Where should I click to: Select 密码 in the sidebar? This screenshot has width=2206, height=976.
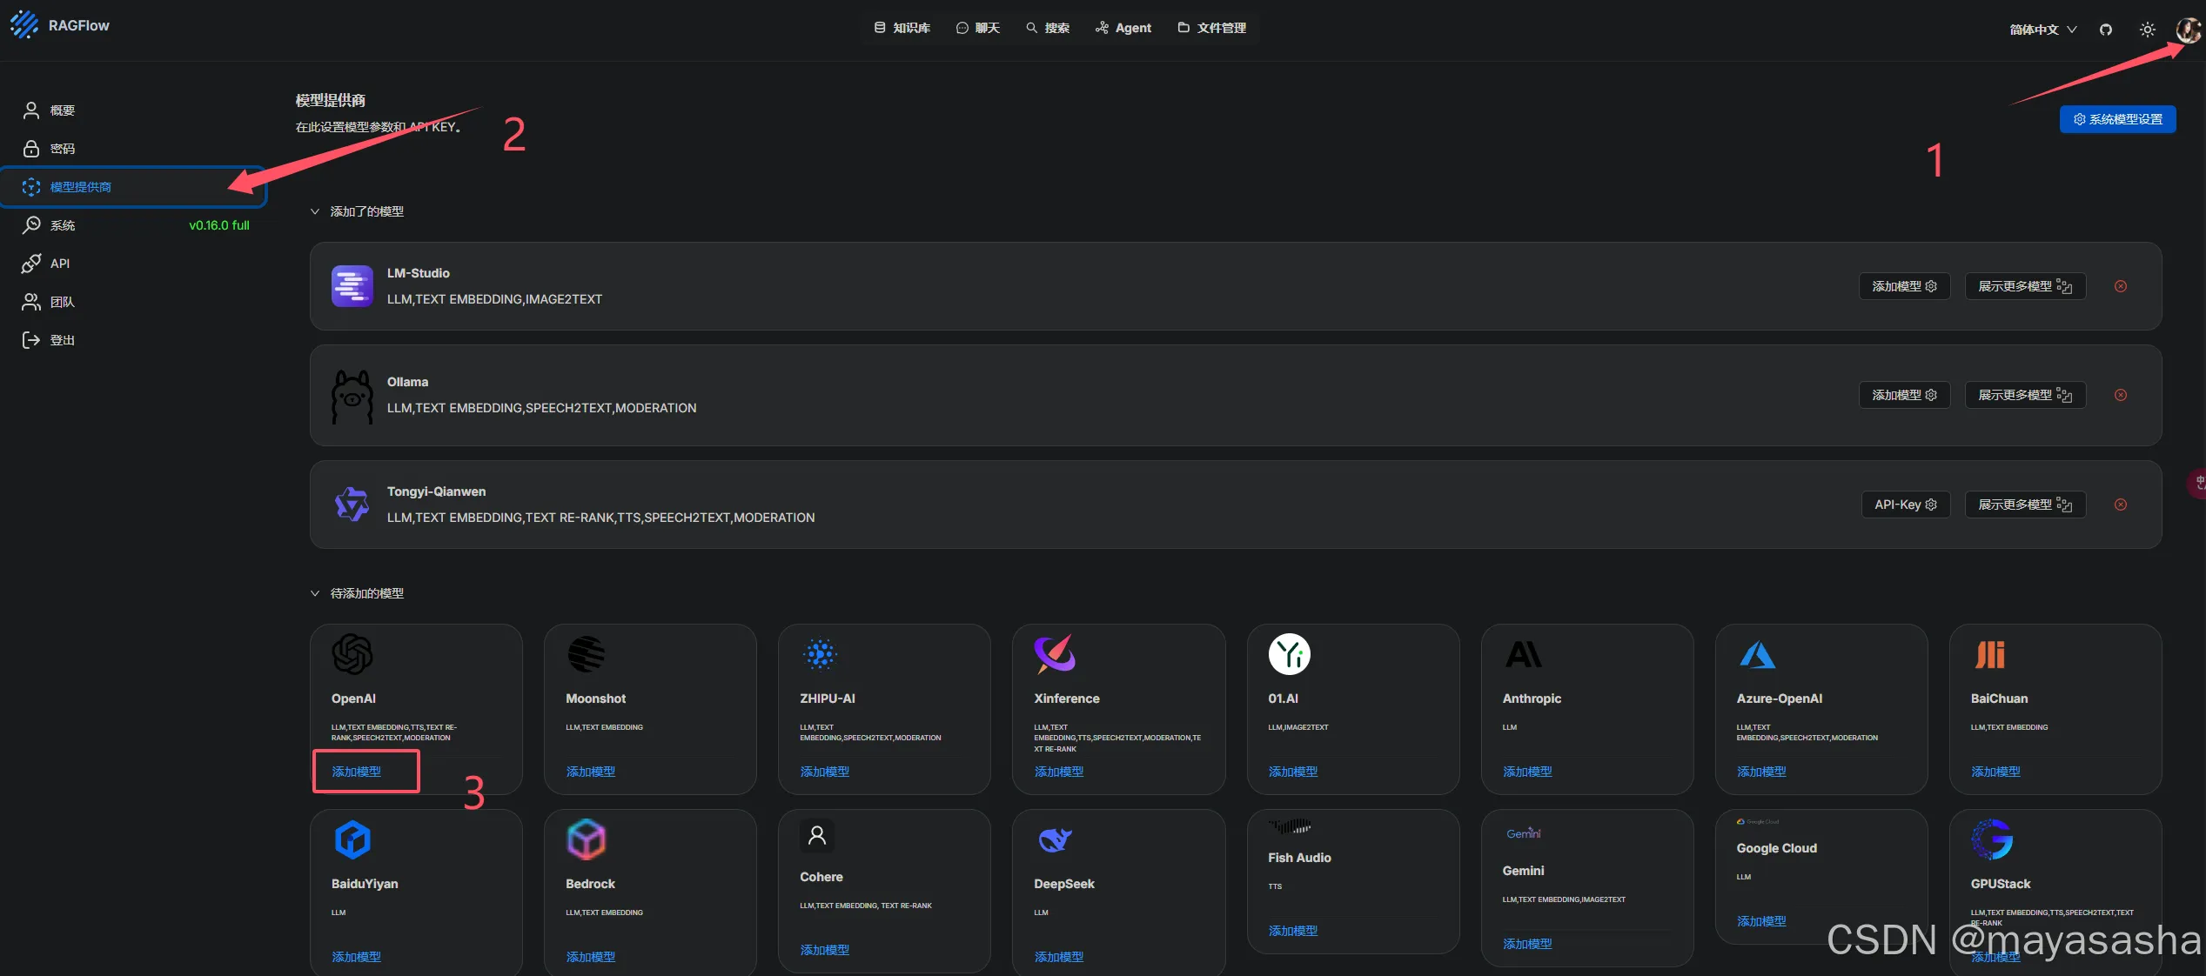pos(135,149)
